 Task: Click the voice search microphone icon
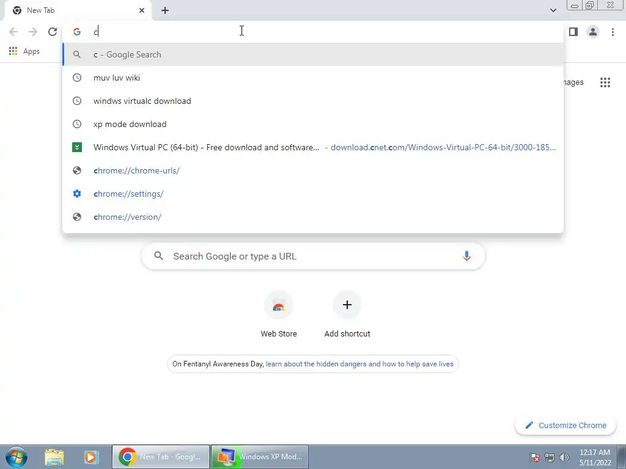(x=466, y=256)
